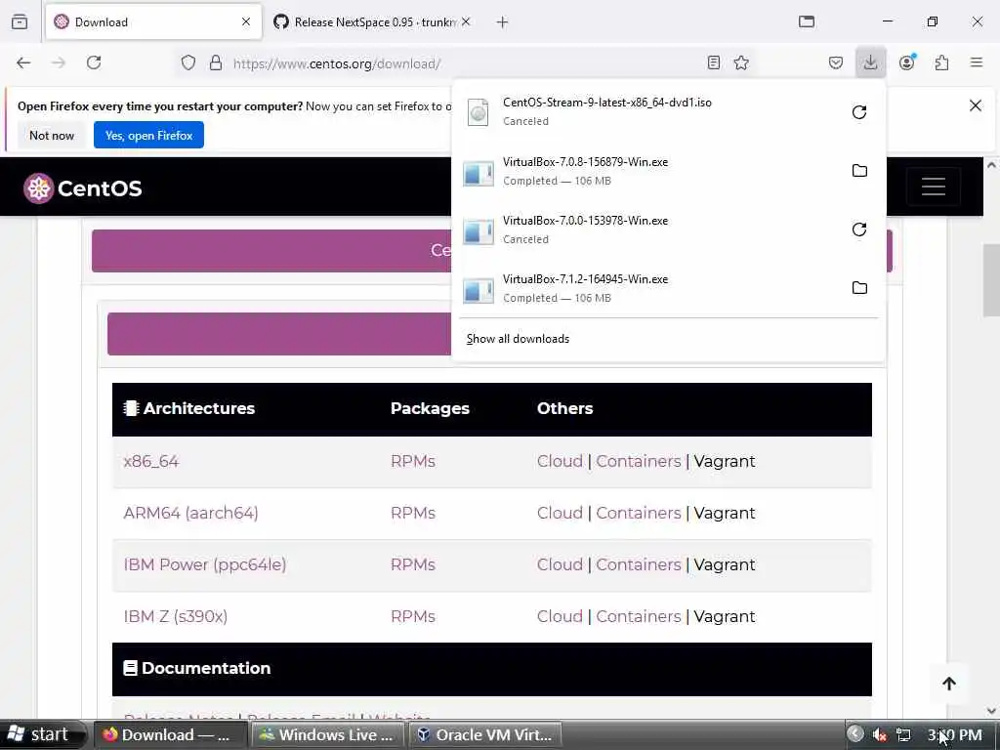Click the scroll-to-top arrow button
The height and width of the screenshot is (750, 1000).
tap(949, 684)
